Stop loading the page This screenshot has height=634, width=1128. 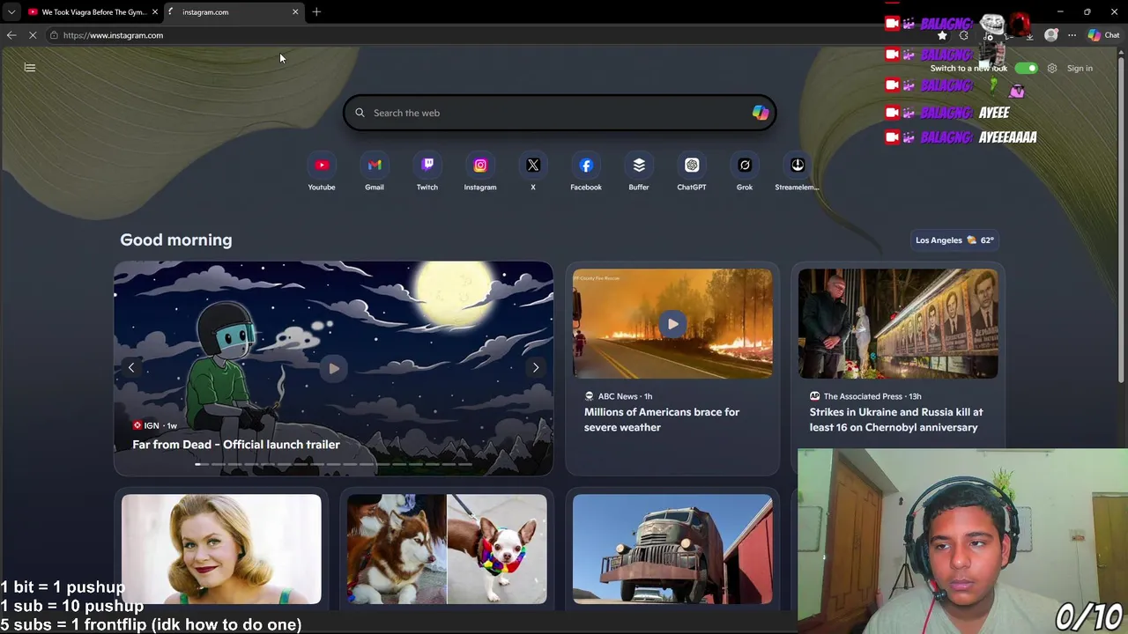[x=33, y=35]
